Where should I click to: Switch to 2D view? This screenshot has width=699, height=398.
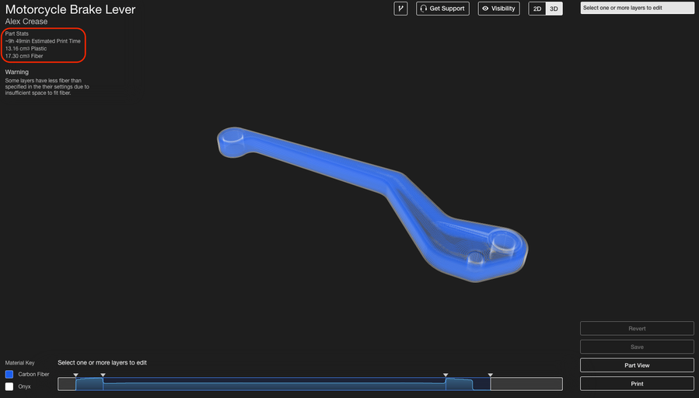pyautogui.click(x=537, y=9)
